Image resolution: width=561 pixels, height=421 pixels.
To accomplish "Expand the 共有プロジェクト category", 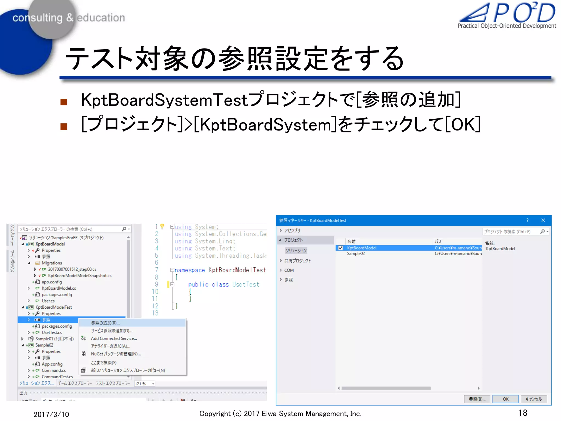I will [281, 261].
